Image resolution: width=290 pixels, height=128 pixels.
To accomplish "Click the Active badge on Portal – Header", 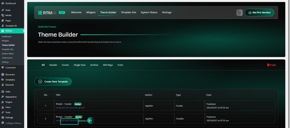I will tap(79, 117).
